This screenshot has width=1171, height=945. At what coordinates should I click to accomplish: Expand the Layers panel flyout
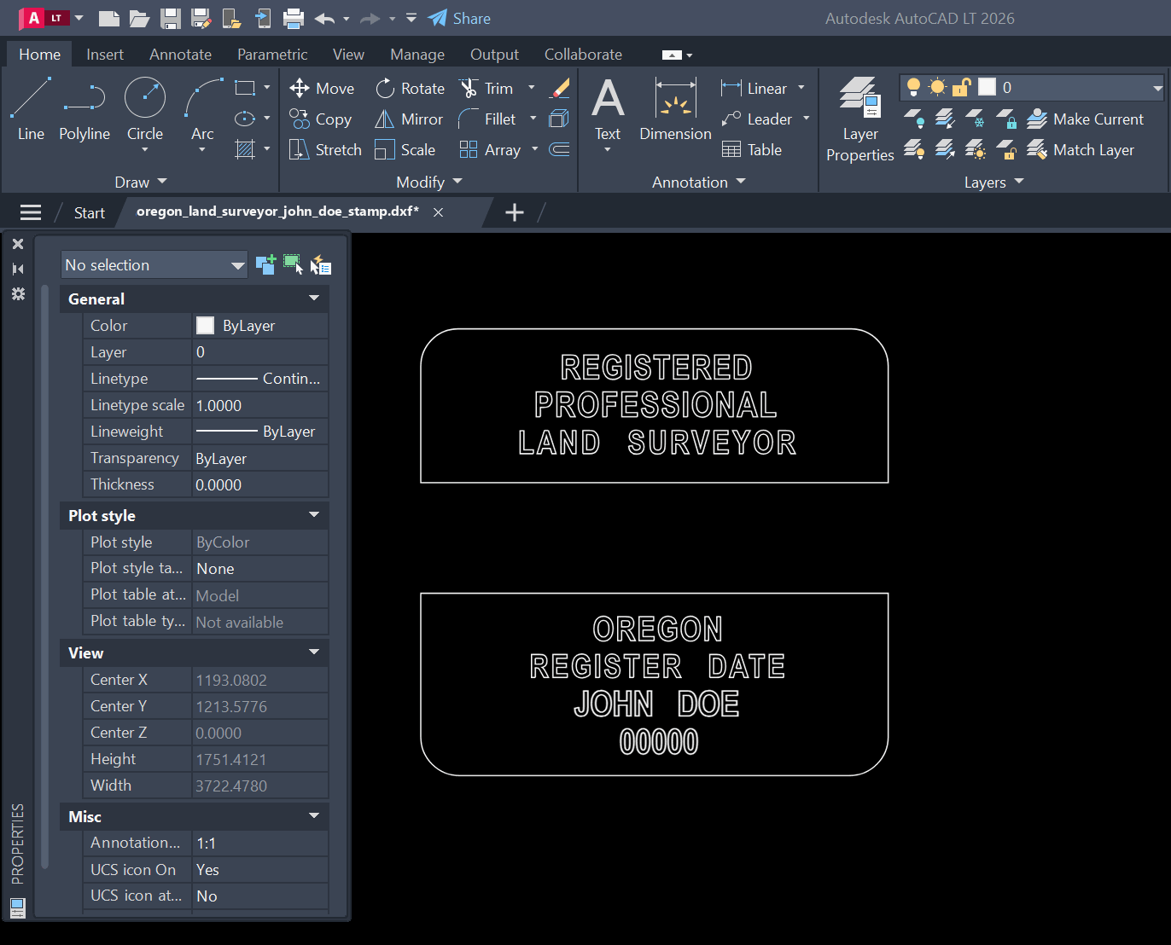click(x=993, y=182)
